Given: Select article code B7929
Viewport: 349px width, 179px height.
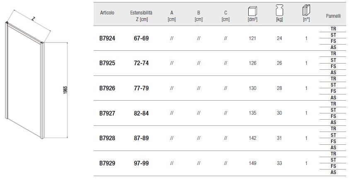Looking at the screenshot, I should pyautogui.click(x=107, y=163).
